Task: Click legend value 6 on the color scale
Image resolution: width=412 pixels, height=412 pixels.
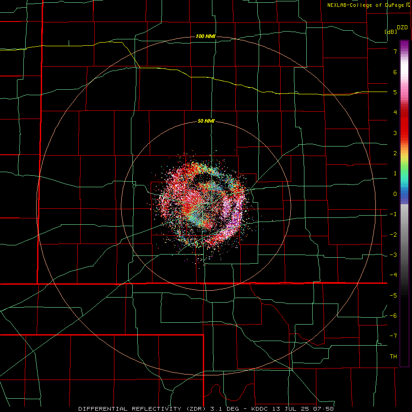Action: 395,72
